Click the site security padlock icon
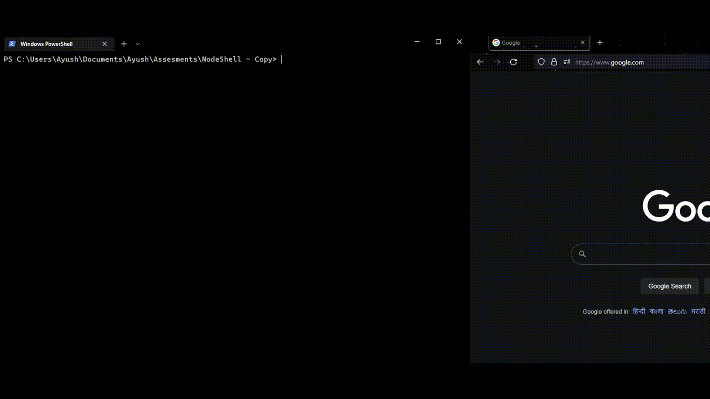 tap(554, 62)
